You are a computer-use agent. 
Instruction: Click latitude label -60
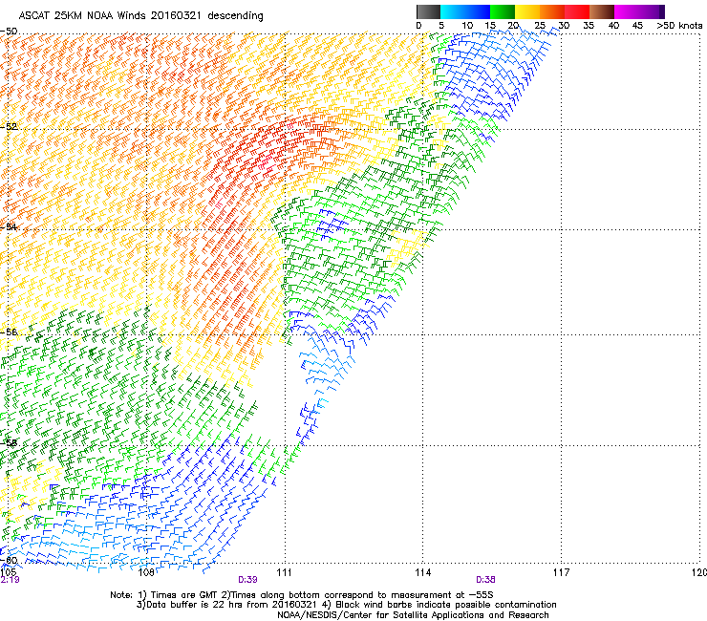pyautogui.click(x=9, y=561)
